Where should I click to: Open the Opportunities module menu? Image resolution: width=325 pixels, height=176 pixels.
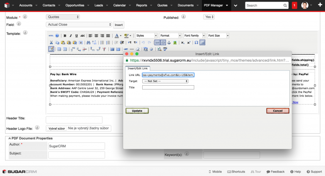click(x=75, y=5)
